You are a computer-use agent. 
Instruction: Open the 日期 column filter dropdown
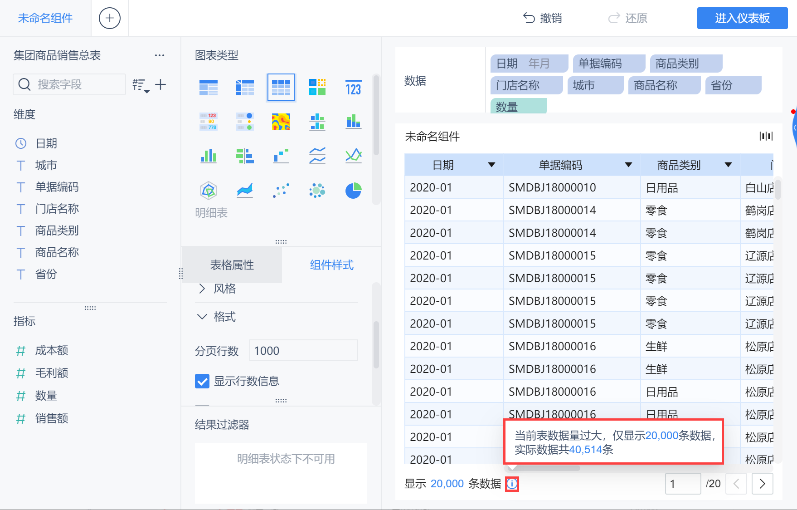[491, 165]
